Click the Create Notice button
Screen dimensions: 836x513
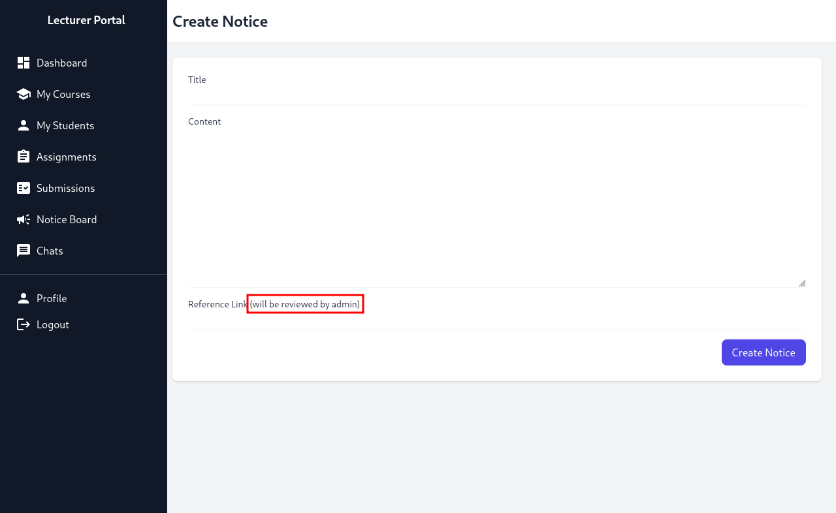coord(764,352)
